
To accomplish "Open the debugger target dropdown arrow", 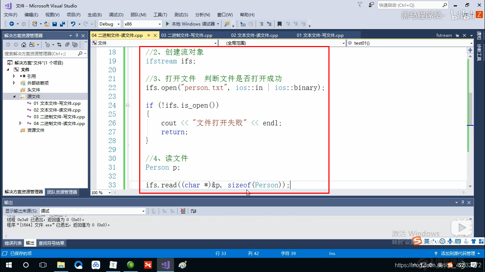I will [x=218, y=24].
